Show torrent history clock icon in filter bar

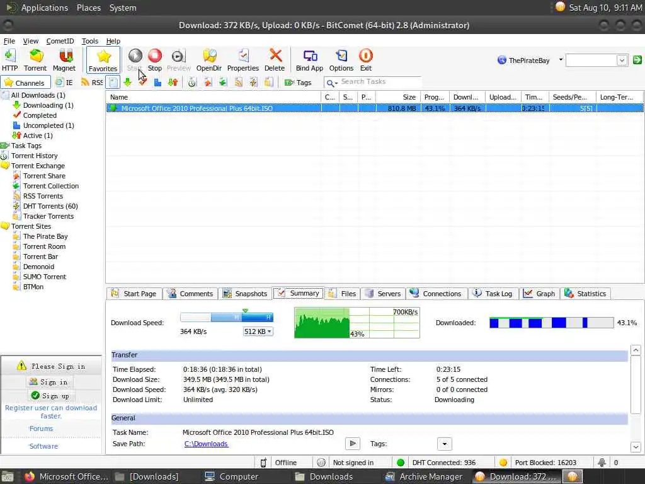192,83
